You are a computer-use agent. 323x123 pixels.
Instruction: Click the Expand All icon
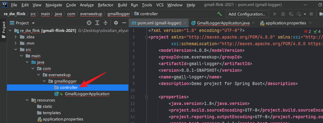(97, 23)
